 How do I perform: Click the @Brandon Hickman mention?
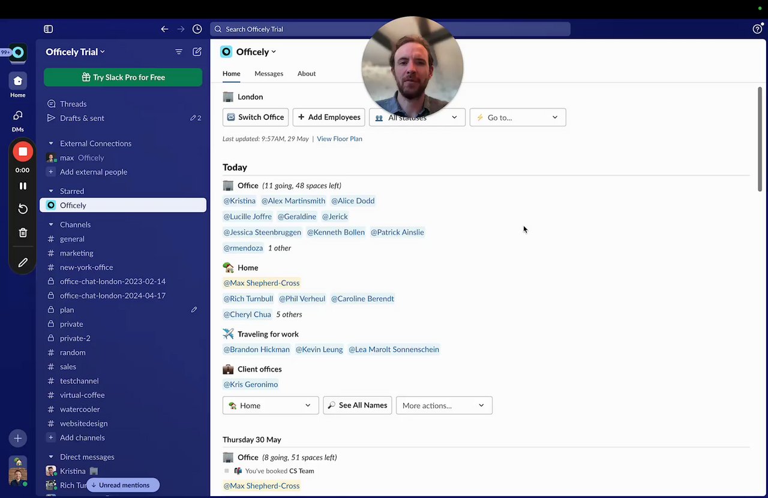click(x=257, y=349)
